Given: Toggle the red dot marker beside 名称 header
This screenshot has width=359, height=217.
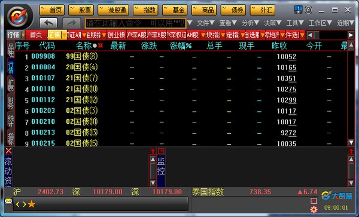Looking at the screenshot, I should (x=101, y=45).
